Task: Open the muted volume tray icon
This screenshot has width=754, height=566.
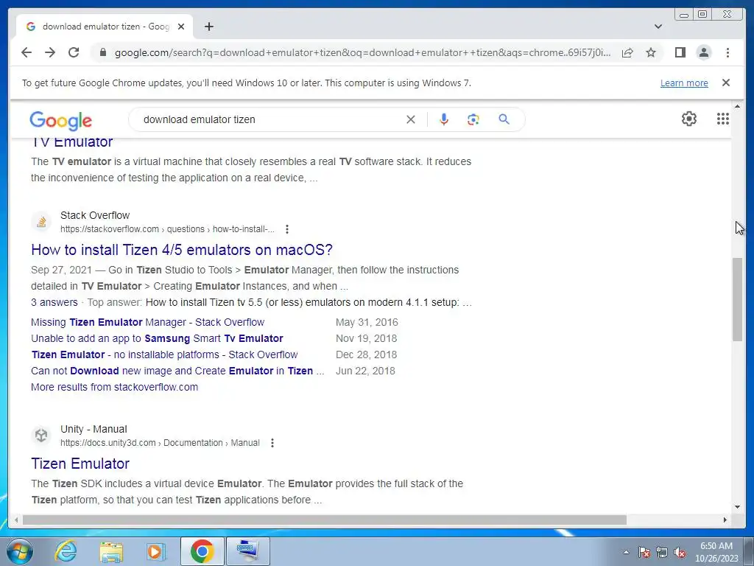Action: click(x=680, y=553)
